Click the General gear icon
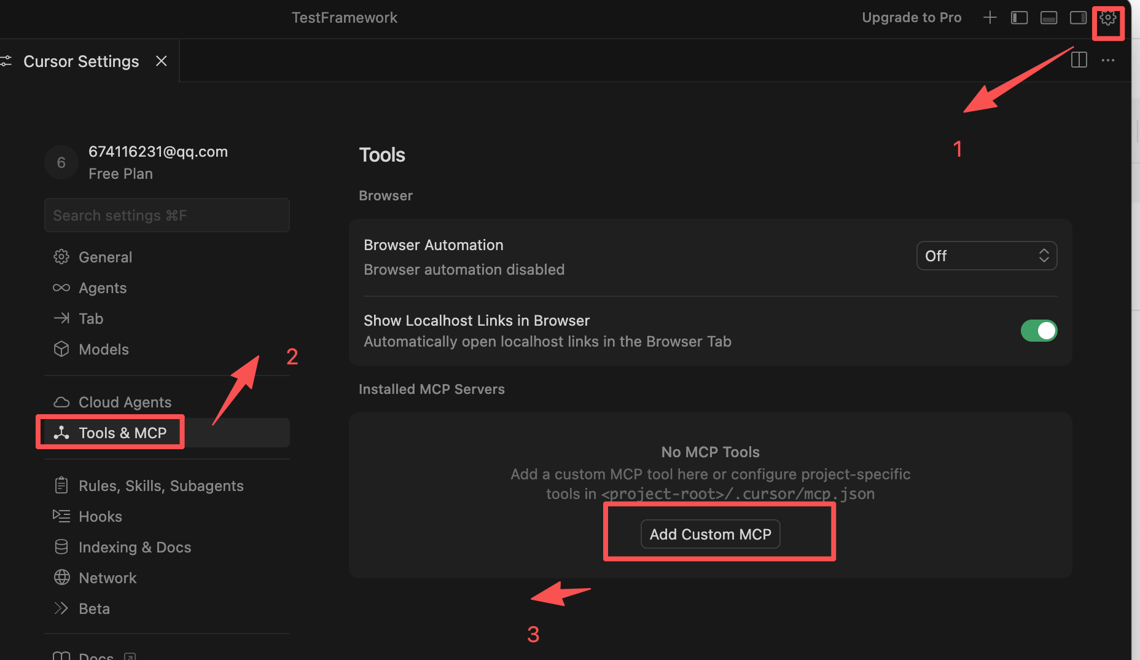The width and height of the screenshot is (1140, 660). (x=61, y=257)
